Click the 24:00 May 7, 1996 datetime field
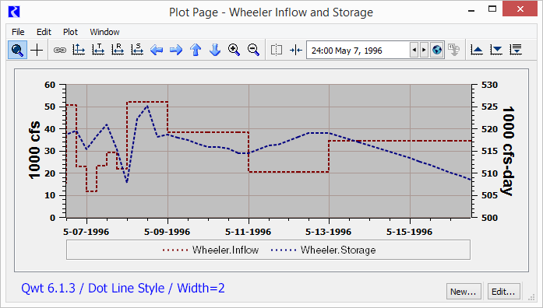Image resolution: width=543 pixels, height=308 pixels. 358,51
